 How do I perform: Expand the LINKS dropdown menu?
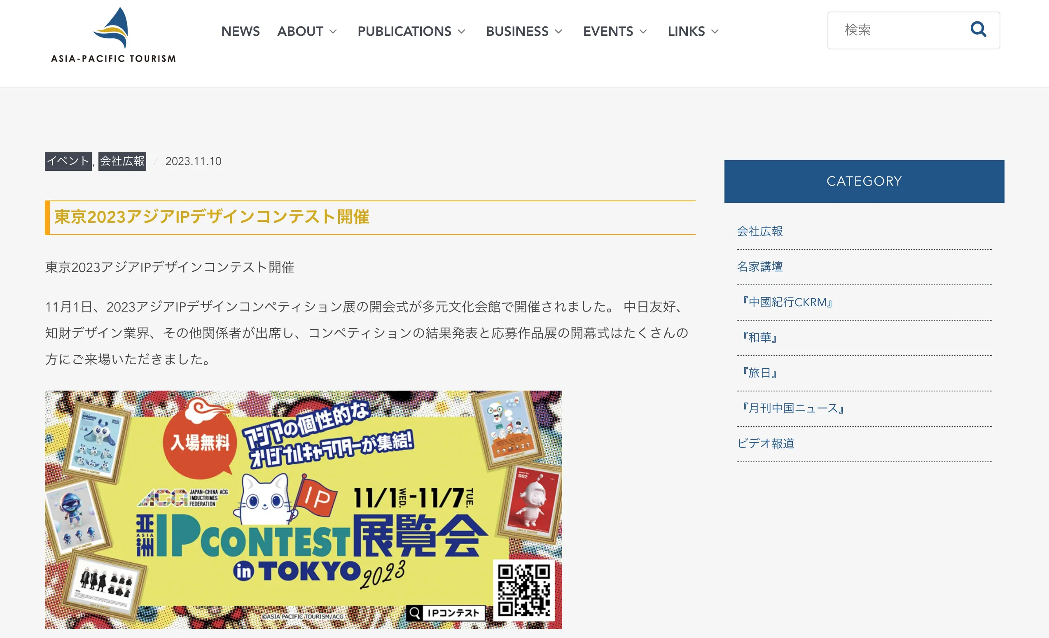point(693,31)
